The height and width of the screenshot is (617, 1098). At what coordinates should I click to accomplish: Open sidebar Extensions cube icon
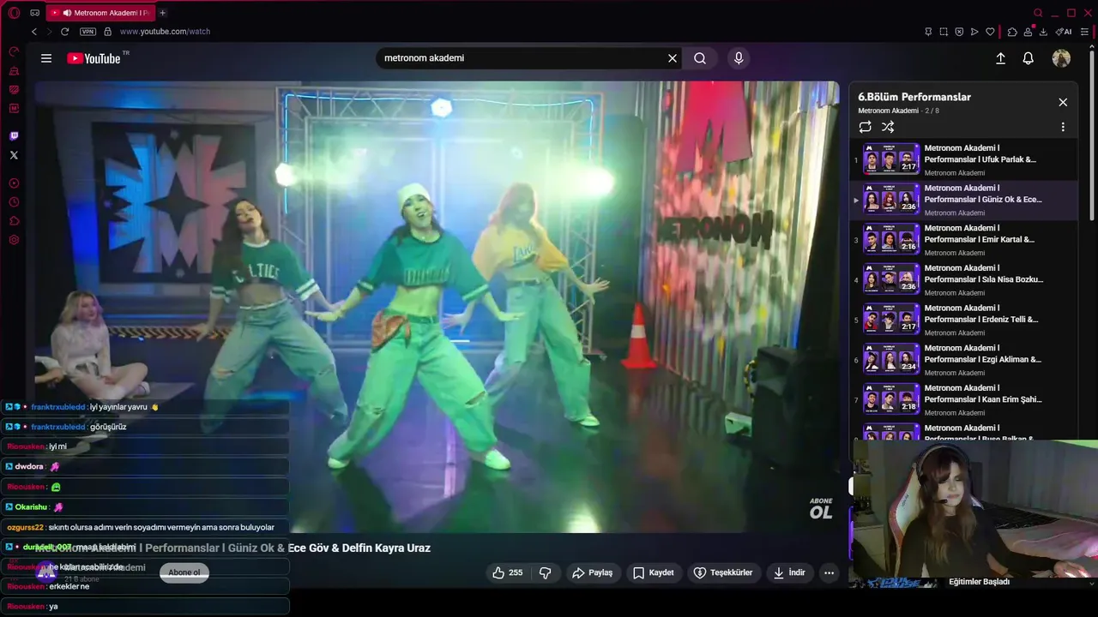(14, 221)
